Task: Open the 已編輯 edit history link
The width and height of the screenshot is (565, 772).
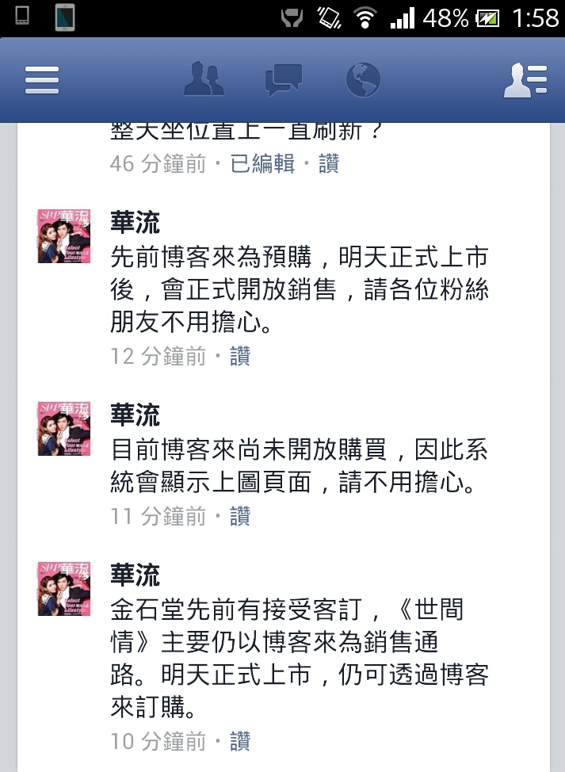Action: (262, 163)
